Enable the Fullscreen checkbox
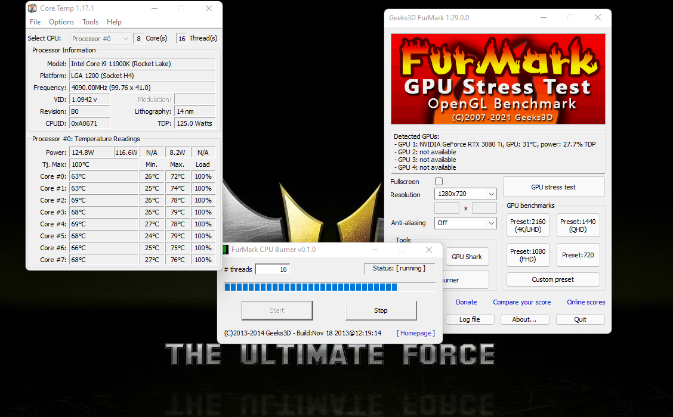The image size is (673, 417). coord(439,182)
